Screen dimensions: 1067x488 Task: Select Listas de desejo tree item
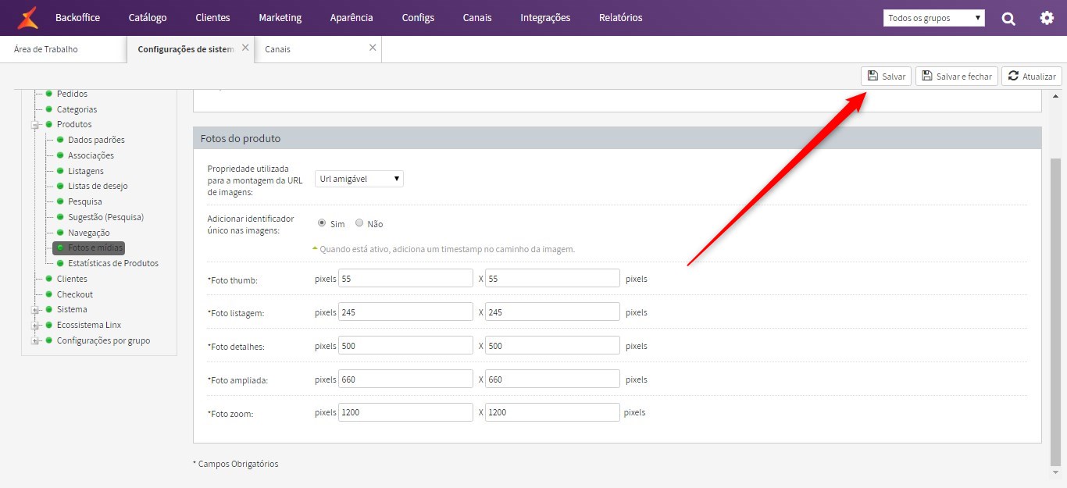coord(98,186)
